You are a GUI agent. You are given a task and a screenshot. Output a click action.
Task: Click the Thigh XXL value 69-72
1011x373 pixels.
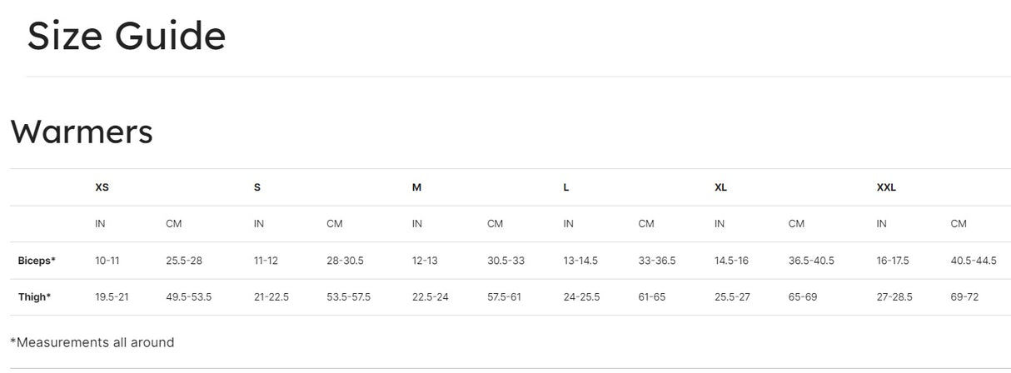pos(964,297)
